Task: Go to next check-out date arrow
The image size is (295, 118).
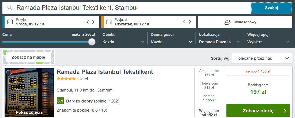Action: pos(190,22)
